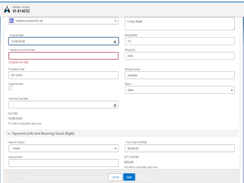The width and height of the screenshot is (244, 183).
Task: Click the Amount Paid input field
Action: point(64,163)
